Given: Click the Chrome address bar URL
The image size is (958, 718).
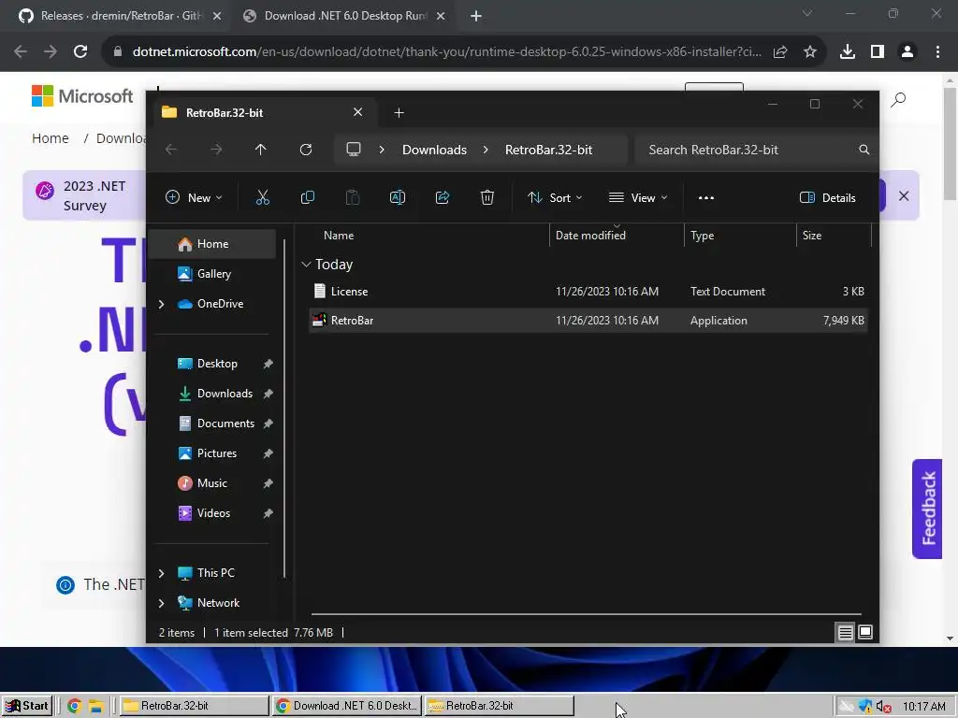Looking at the screenshot, I should 446,52.
